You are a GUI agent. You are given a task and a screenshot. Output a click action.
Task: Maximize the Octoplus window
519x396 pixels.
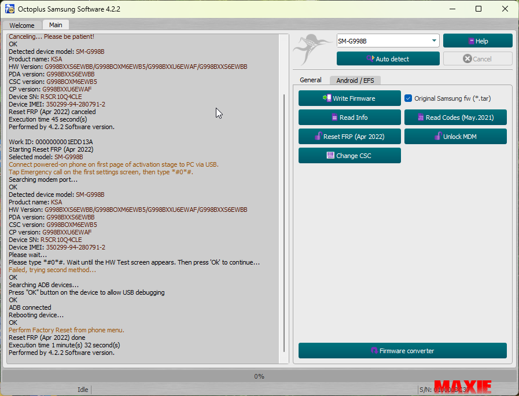tap(478, 9)
